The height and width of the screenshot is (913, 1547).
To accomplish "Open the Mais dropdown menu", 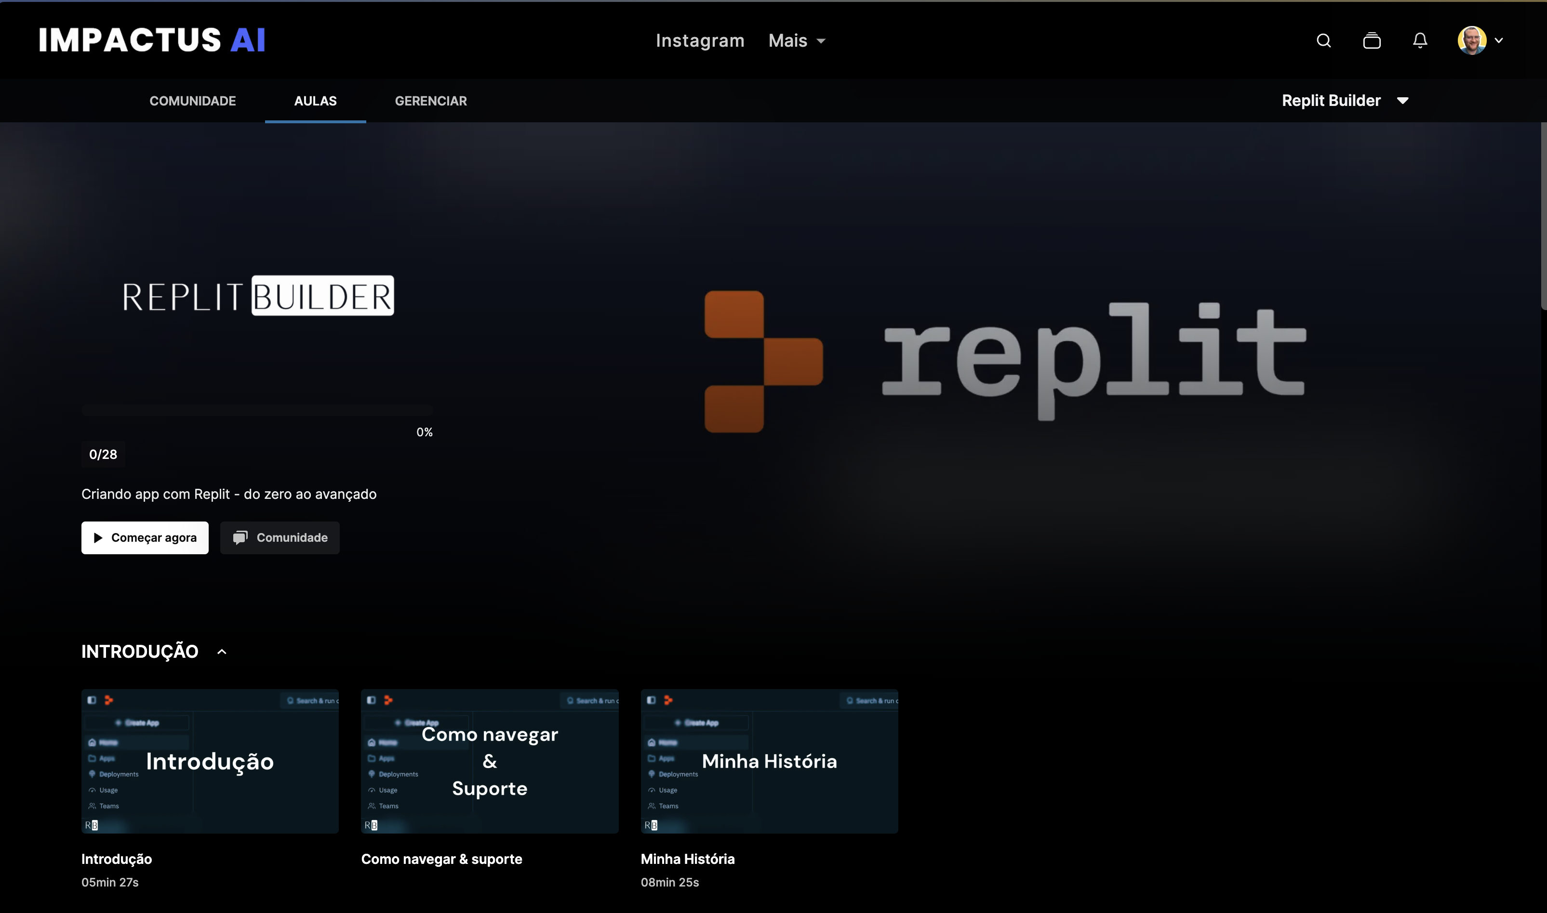I will [x=797, y=40].
